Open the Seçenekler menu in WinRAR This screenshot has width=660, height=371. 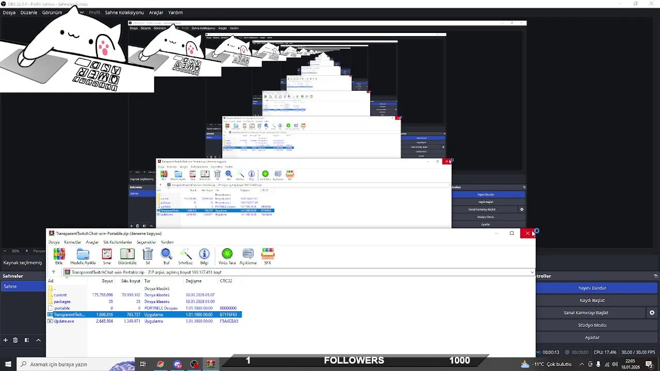pyautogui.click(x=146, y=242)
